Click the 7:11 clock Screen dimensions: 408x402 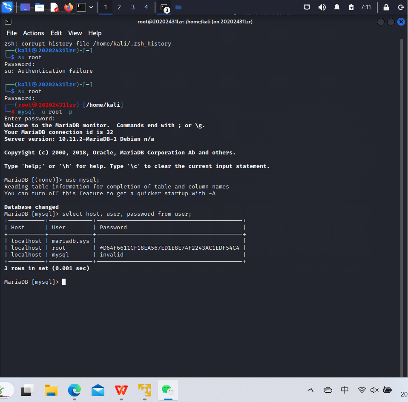(x=365, y=7)
